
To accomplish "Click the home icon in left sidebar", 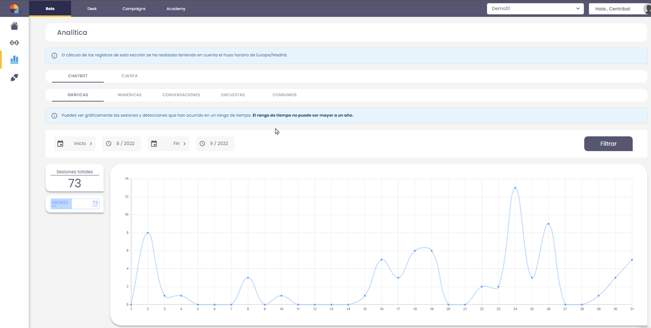I will pos(14,26).
